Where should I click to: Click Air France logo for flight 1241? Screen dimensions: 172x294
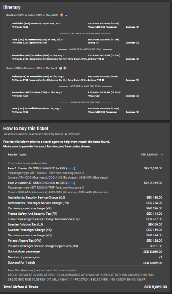[x=9, y=94]
